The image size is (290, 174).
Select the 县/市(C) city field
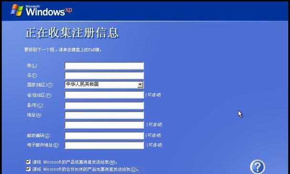[x=104, y=105]
